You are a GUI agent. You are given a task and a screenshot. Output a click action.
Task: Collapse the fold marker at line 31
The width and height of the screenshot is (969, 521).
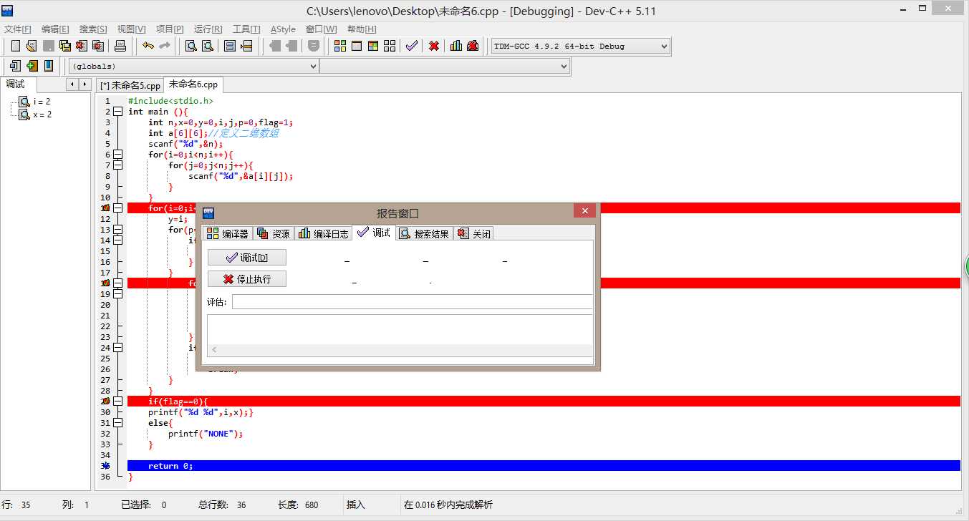click(118, 423)
